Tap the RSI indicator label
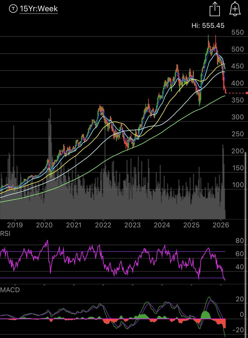The image size is (248, 338). click(5, 234)
